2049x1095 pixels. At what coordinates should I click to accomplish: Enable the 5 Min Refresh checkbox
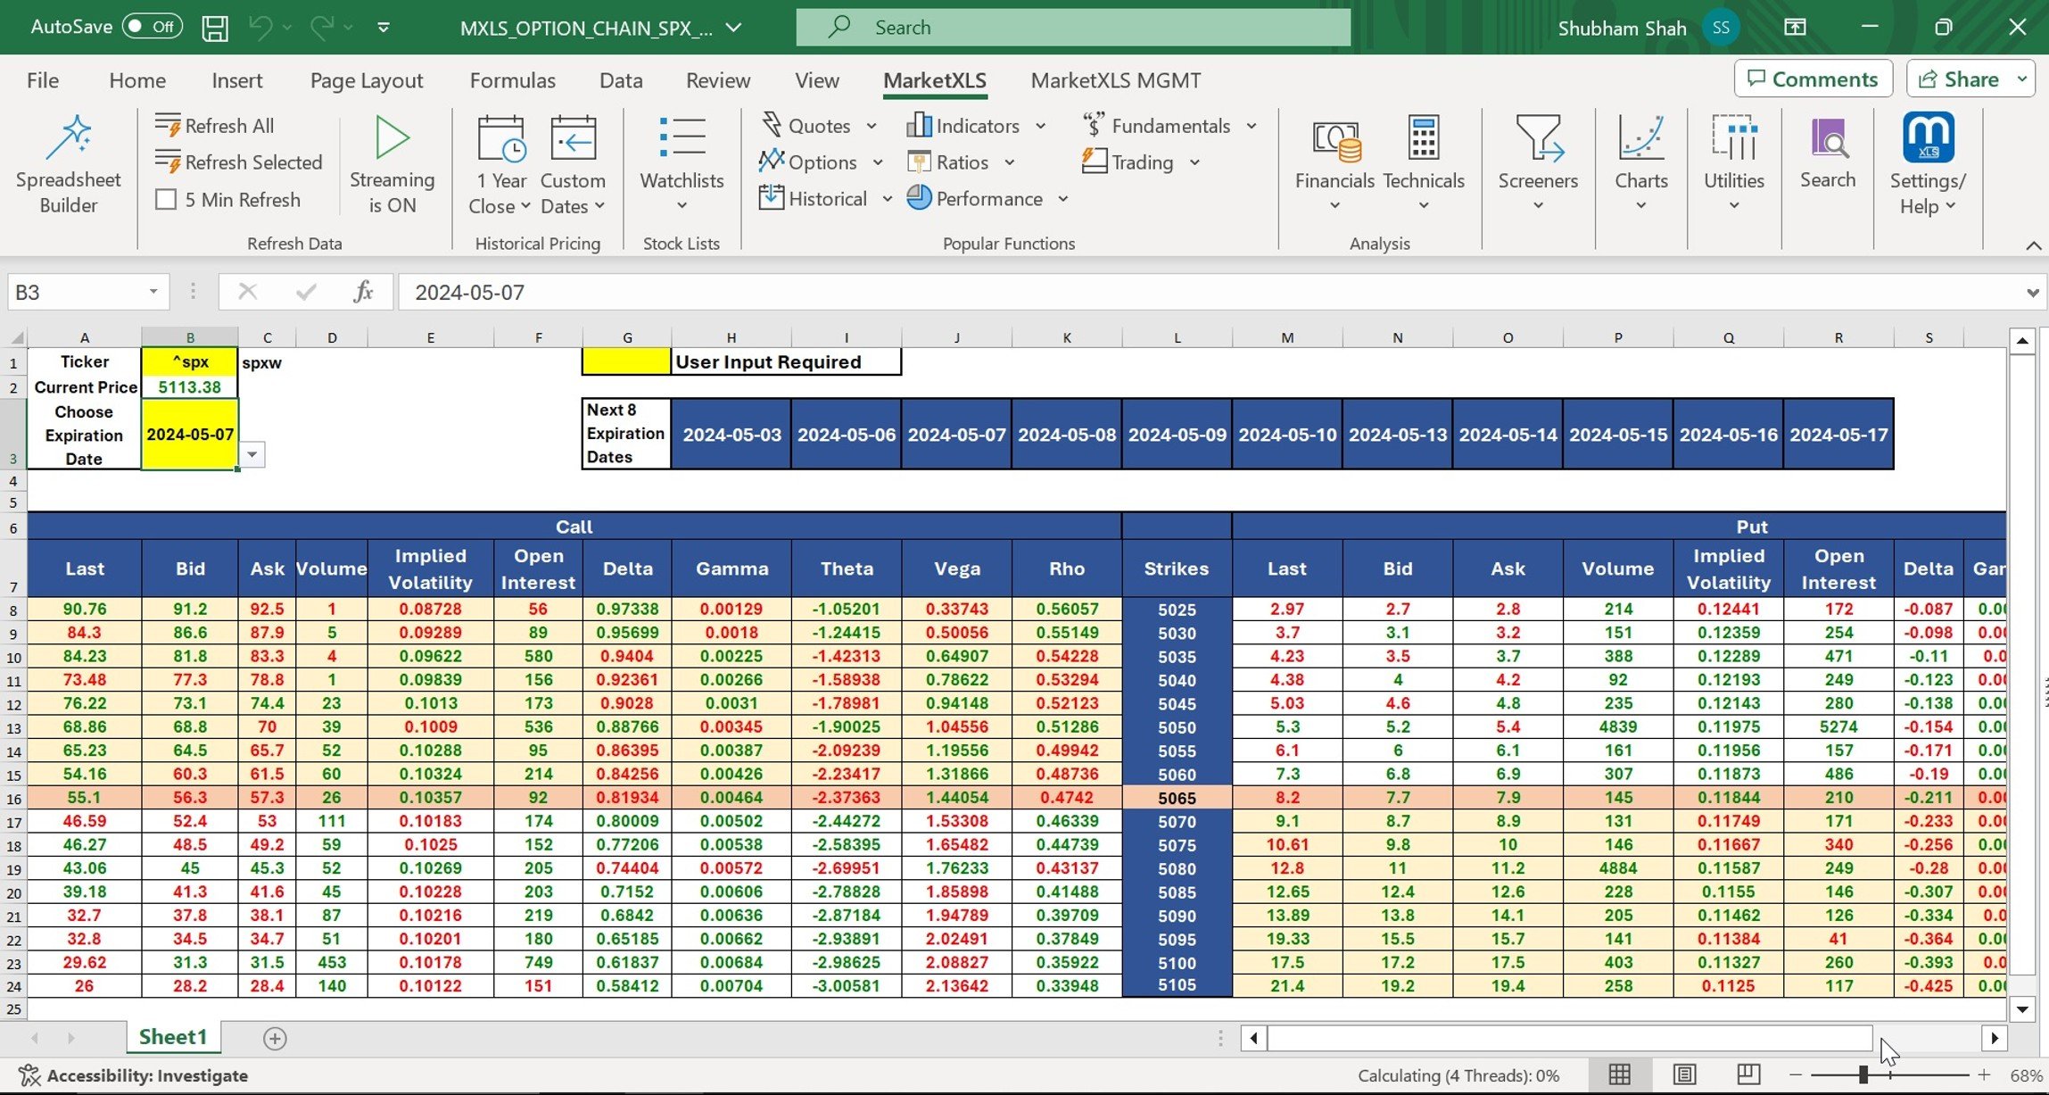(166, 199)
